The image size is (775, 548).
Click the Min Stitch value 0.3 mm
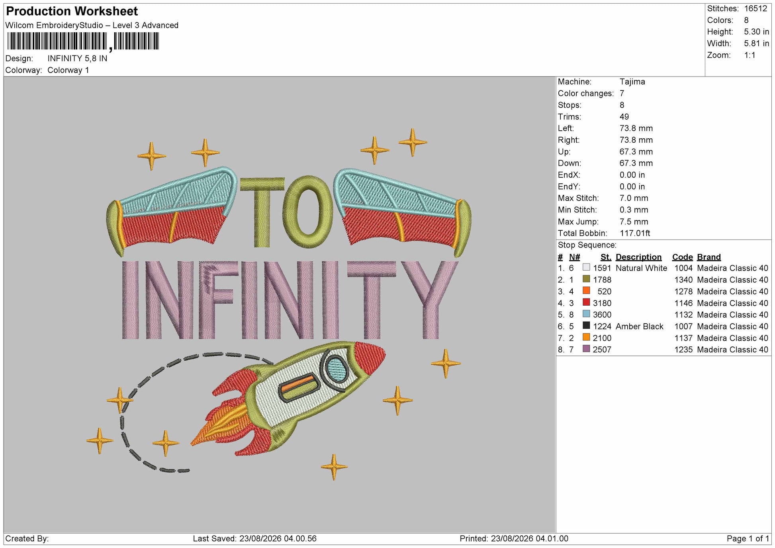click(x=634, y=210)
